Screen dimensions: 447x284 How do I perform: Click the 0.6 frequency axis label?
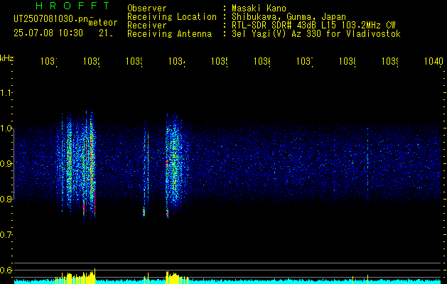pyautogui.click(x=6, y=270)
